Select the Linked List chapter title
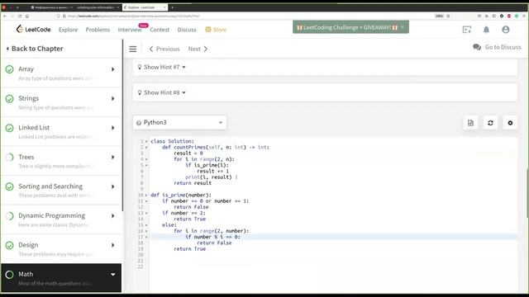 pyautogui.click(x=34, y=128)
